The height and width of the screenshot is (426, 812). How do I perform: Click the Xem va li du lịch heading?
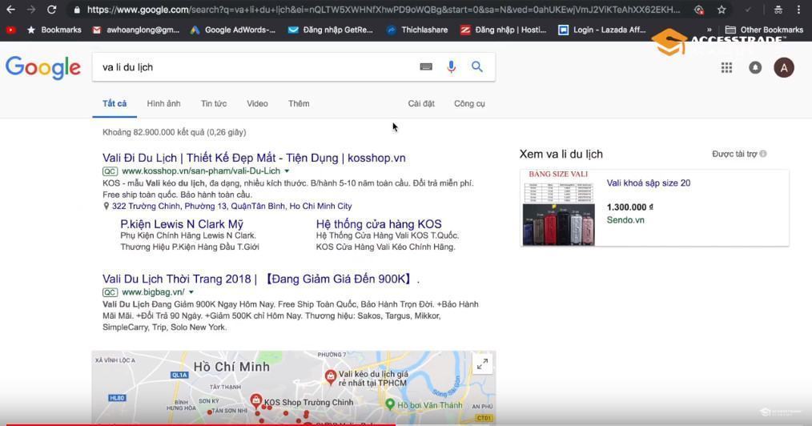pyautogui.click(x=561, y=155)
